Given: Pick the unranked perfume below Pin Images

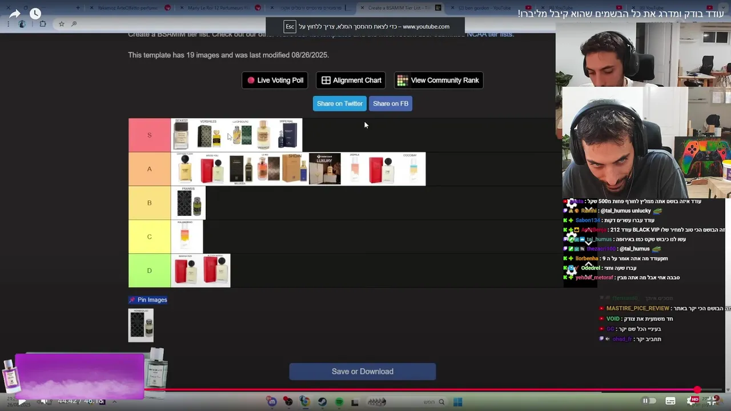Looking at the screenshot, I should pos(140,325).
